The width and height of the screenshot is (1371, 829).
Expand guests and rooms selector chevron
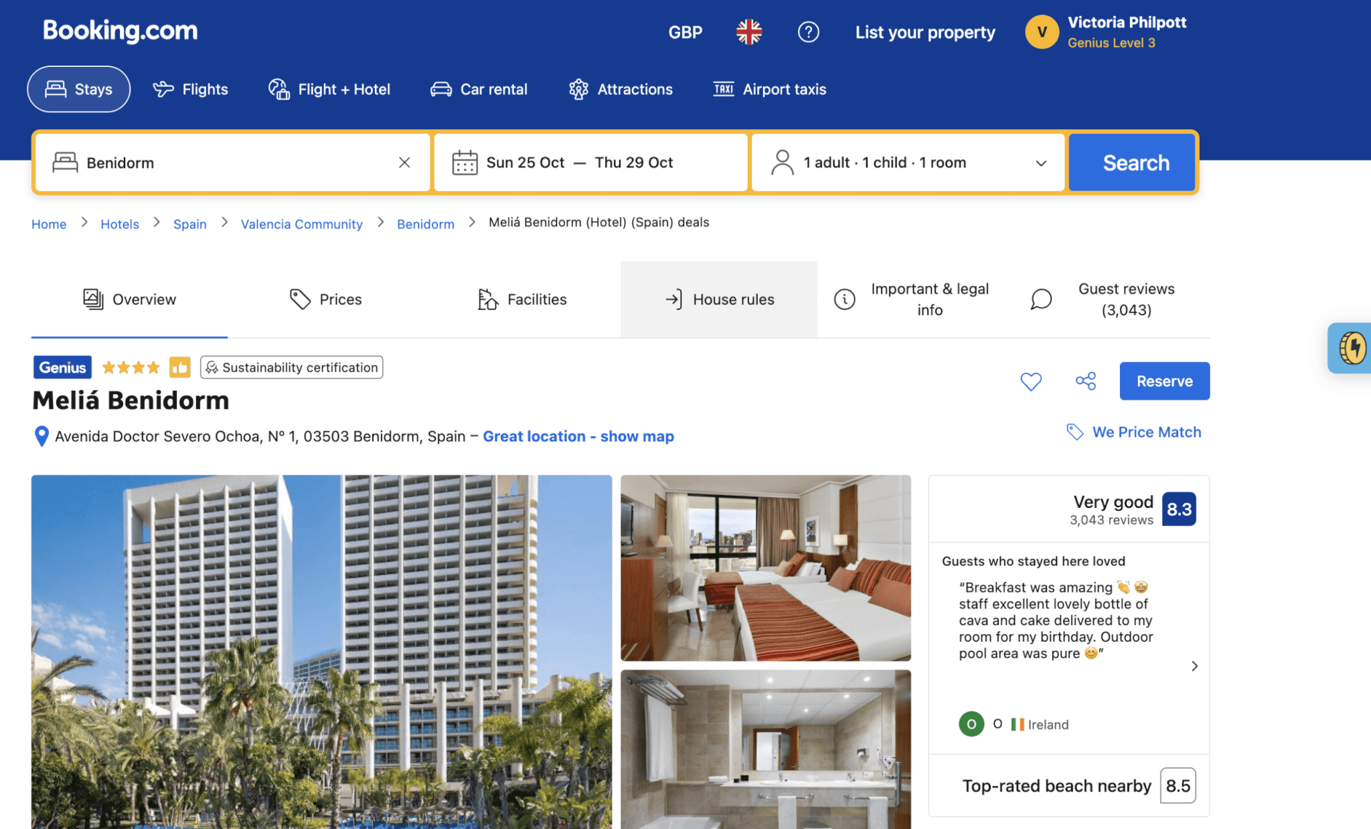point(1041,163)
